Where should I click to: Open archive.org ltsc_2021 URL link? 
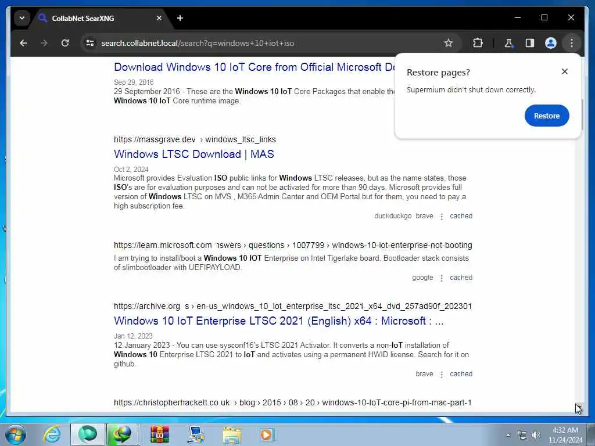(293, 306)
